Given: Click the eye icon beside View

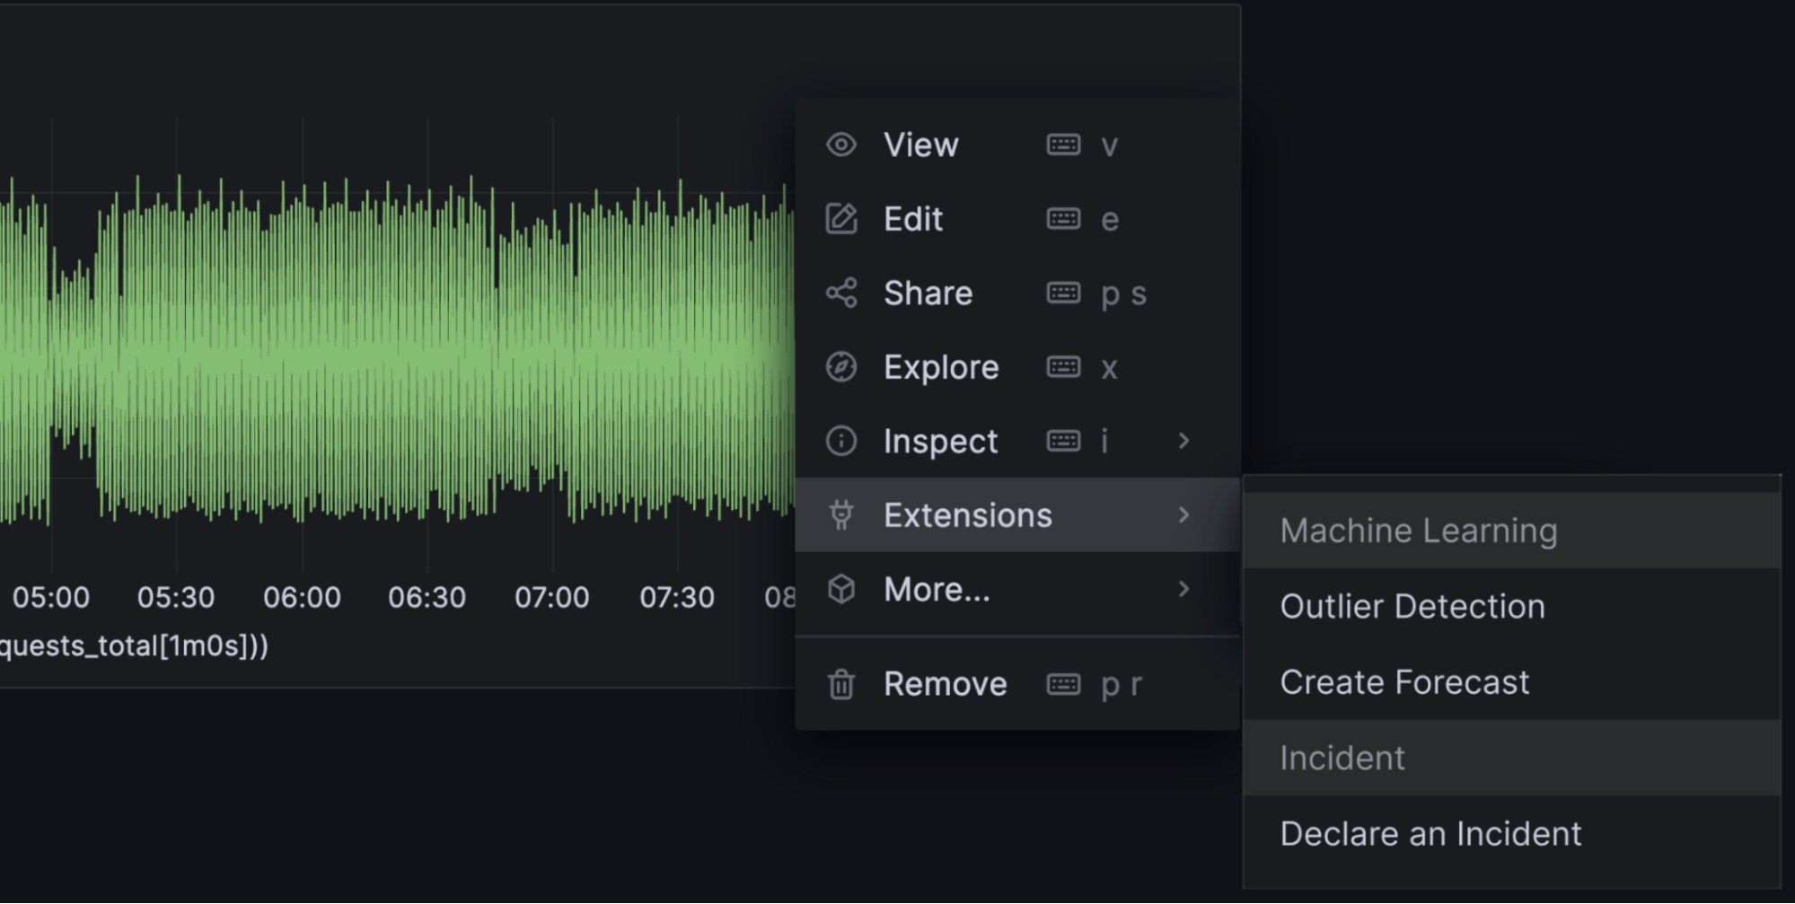Looking at the screenshot, I should [x=841, y=145].
